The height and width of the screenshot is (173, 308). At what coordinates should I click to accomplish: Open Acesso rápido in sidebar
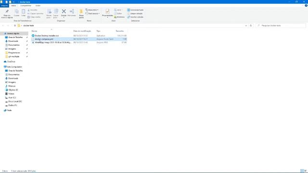[13, 34]
